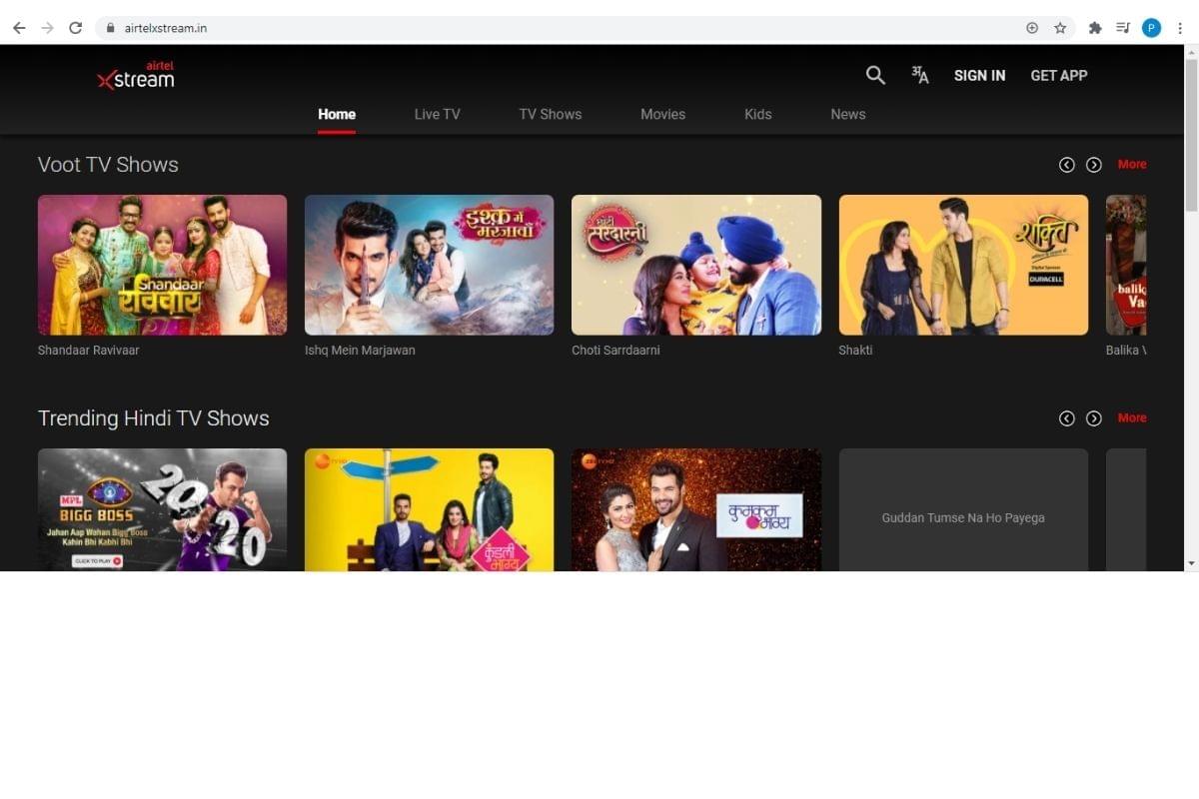Open Guddan Tumse Na Ho Payega card

pos(963,509)
